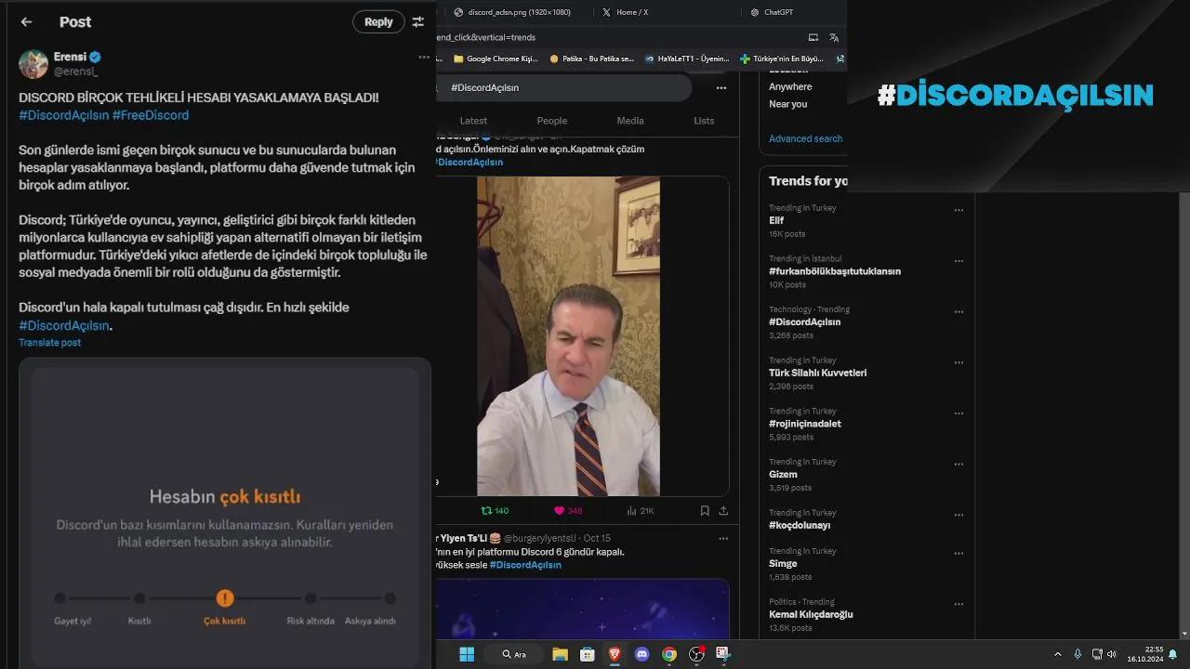The height and width of the screenshot is (669, 1190).
Task: Bookmark the video tweet
Action: click(705, 510)
